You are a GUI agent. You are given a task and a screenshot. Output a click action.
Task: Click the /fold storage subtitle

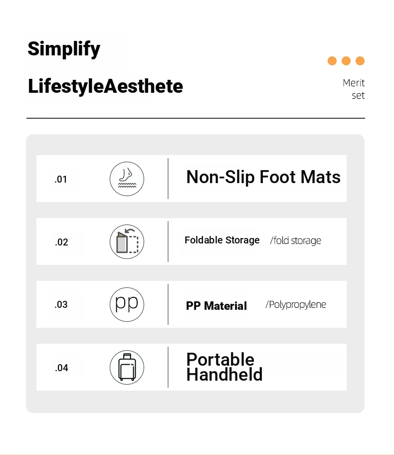[295, 240]
